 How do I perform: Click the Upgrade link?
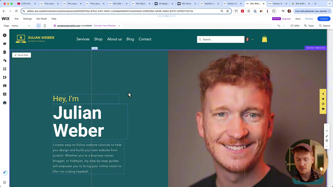(286, 19)
